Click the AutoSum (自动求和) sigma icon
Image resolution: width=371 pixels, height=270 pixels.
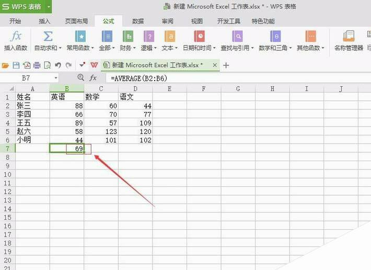pyautogui.click(x=48, y=36)
